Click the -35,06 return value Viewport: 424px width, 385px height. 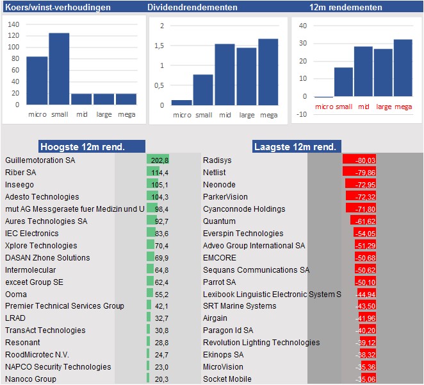tap(365, 379)
